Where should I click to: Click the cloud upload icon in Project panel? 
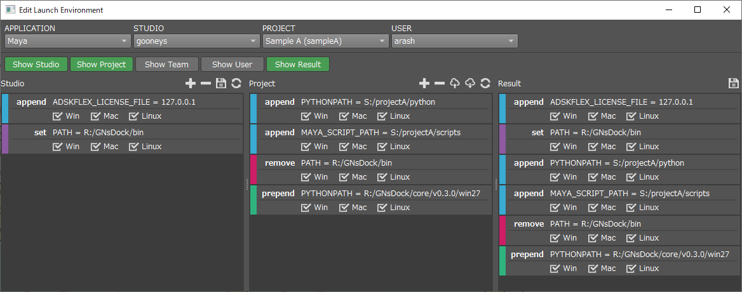click(x=455, y=83)
